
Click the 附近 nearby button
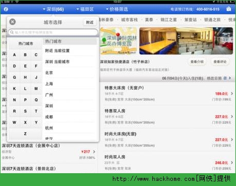[90, 23]
